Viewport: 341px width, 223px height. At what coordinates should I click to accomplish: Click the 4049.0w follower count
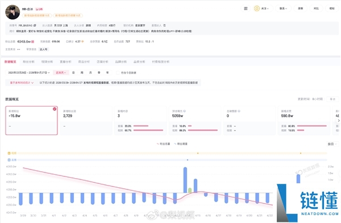[x=24, y=41]
